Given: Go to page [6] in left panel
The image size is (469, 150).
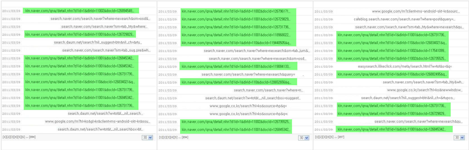Looking at the screenshot, I should [x=23, y=137].
